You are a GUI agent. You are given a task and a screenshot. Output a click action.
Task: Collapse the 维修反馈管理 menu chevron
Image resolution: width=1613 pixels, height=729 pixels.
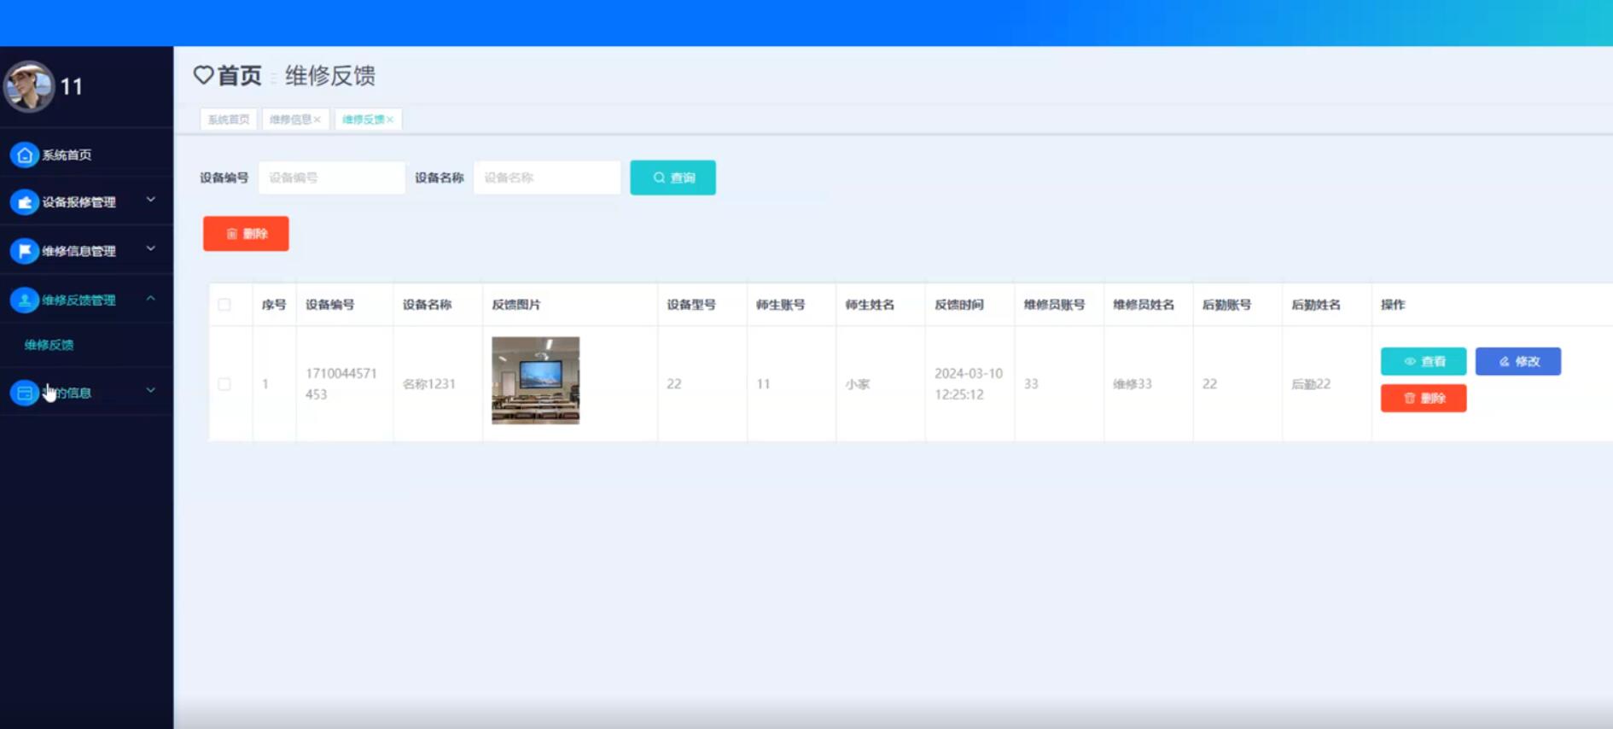click(x=151, y=298)
